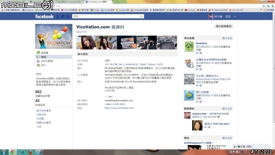This screenshot has width=275, height=155.
Task: Open the Jessica Kao avatar
Action: [x=187, y=115]
